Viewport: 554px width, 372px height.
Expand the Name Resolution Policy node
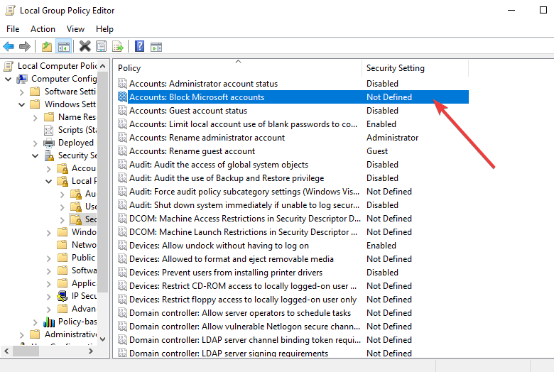tap(35, 118)
